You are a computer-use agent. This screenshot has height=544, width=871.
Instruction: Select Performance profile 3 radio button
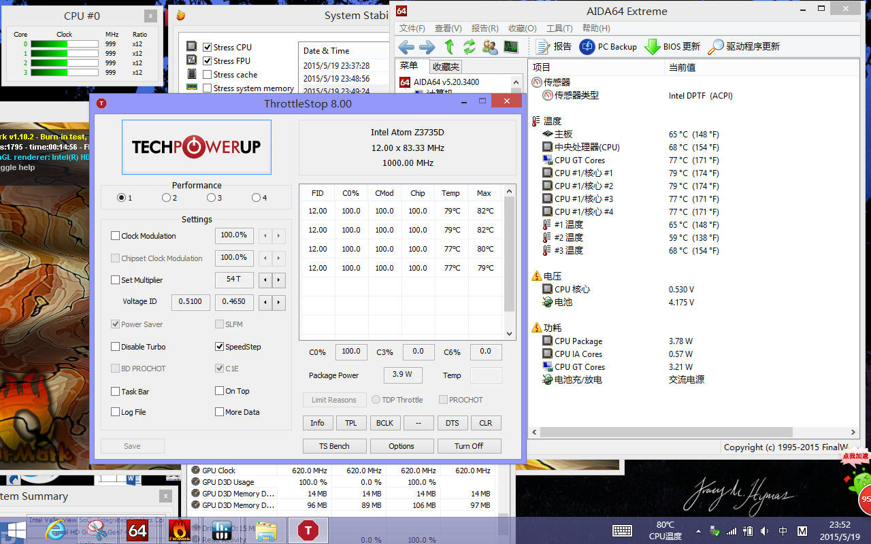pyautogui.click(x=211, y=198)
